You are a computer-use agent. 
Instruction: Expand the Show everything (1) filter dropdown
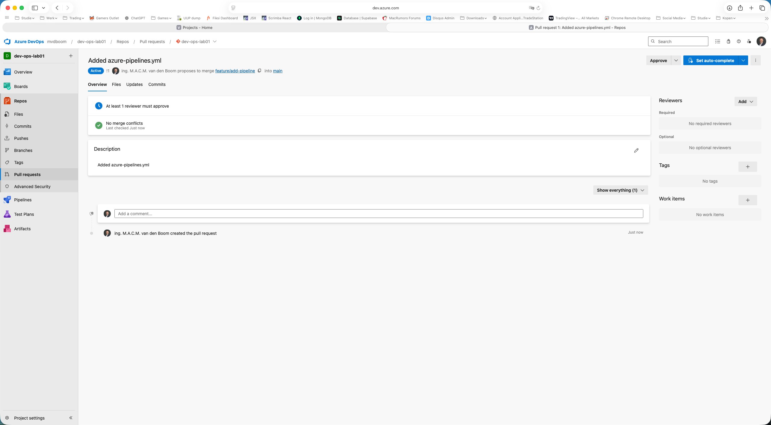620,190
